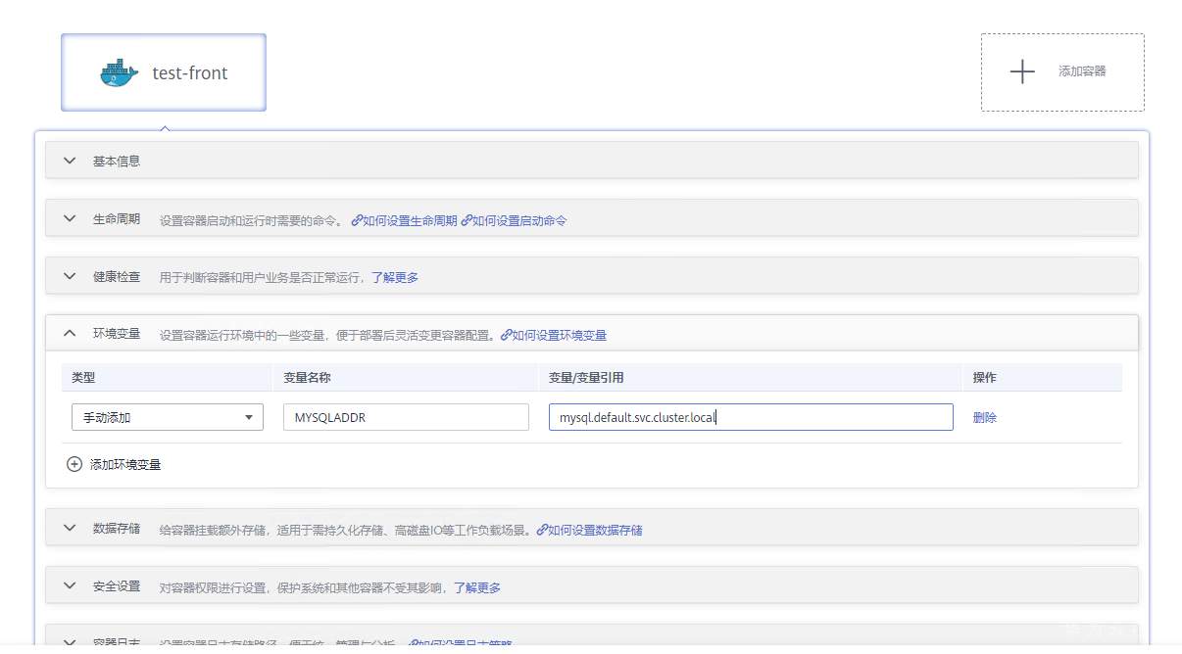The image size is (1182, 654).
Task: Click the 变量名称 column header
Action: pyautogui.click(x=308, y=377)
